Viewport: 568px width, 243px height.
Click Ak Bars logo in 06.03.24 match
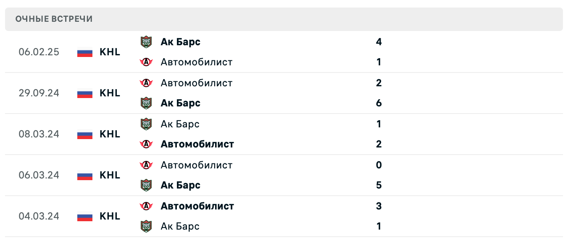pos(146,185)
